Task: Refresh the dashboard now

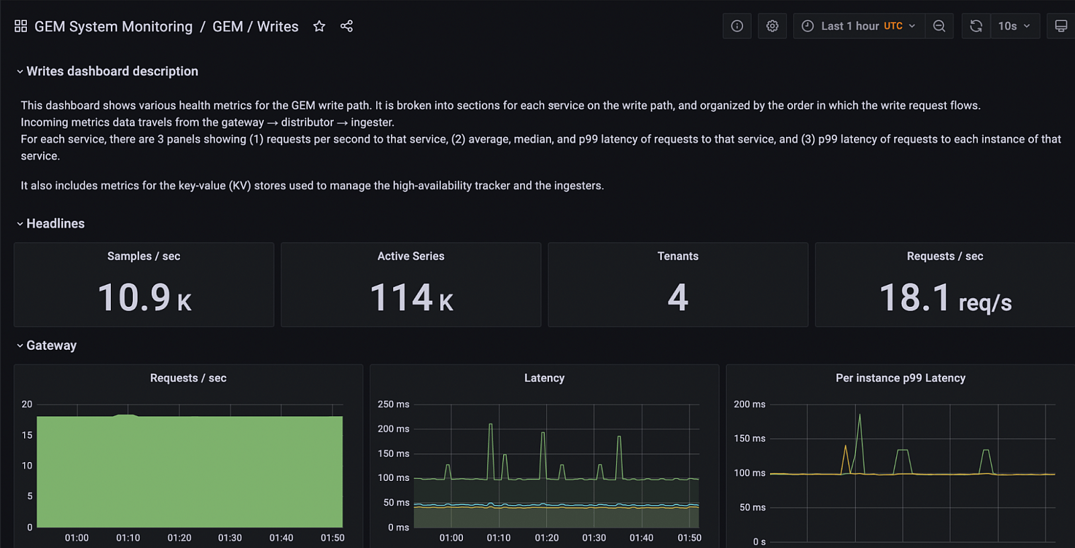Action: tap(976, 26)
